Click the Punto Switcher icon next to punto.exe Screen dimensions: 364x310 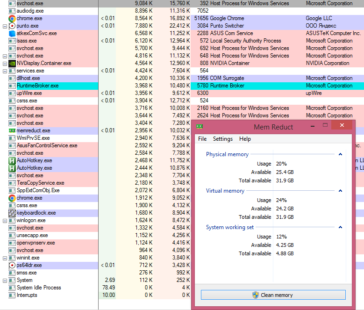(x=12, y=26)
